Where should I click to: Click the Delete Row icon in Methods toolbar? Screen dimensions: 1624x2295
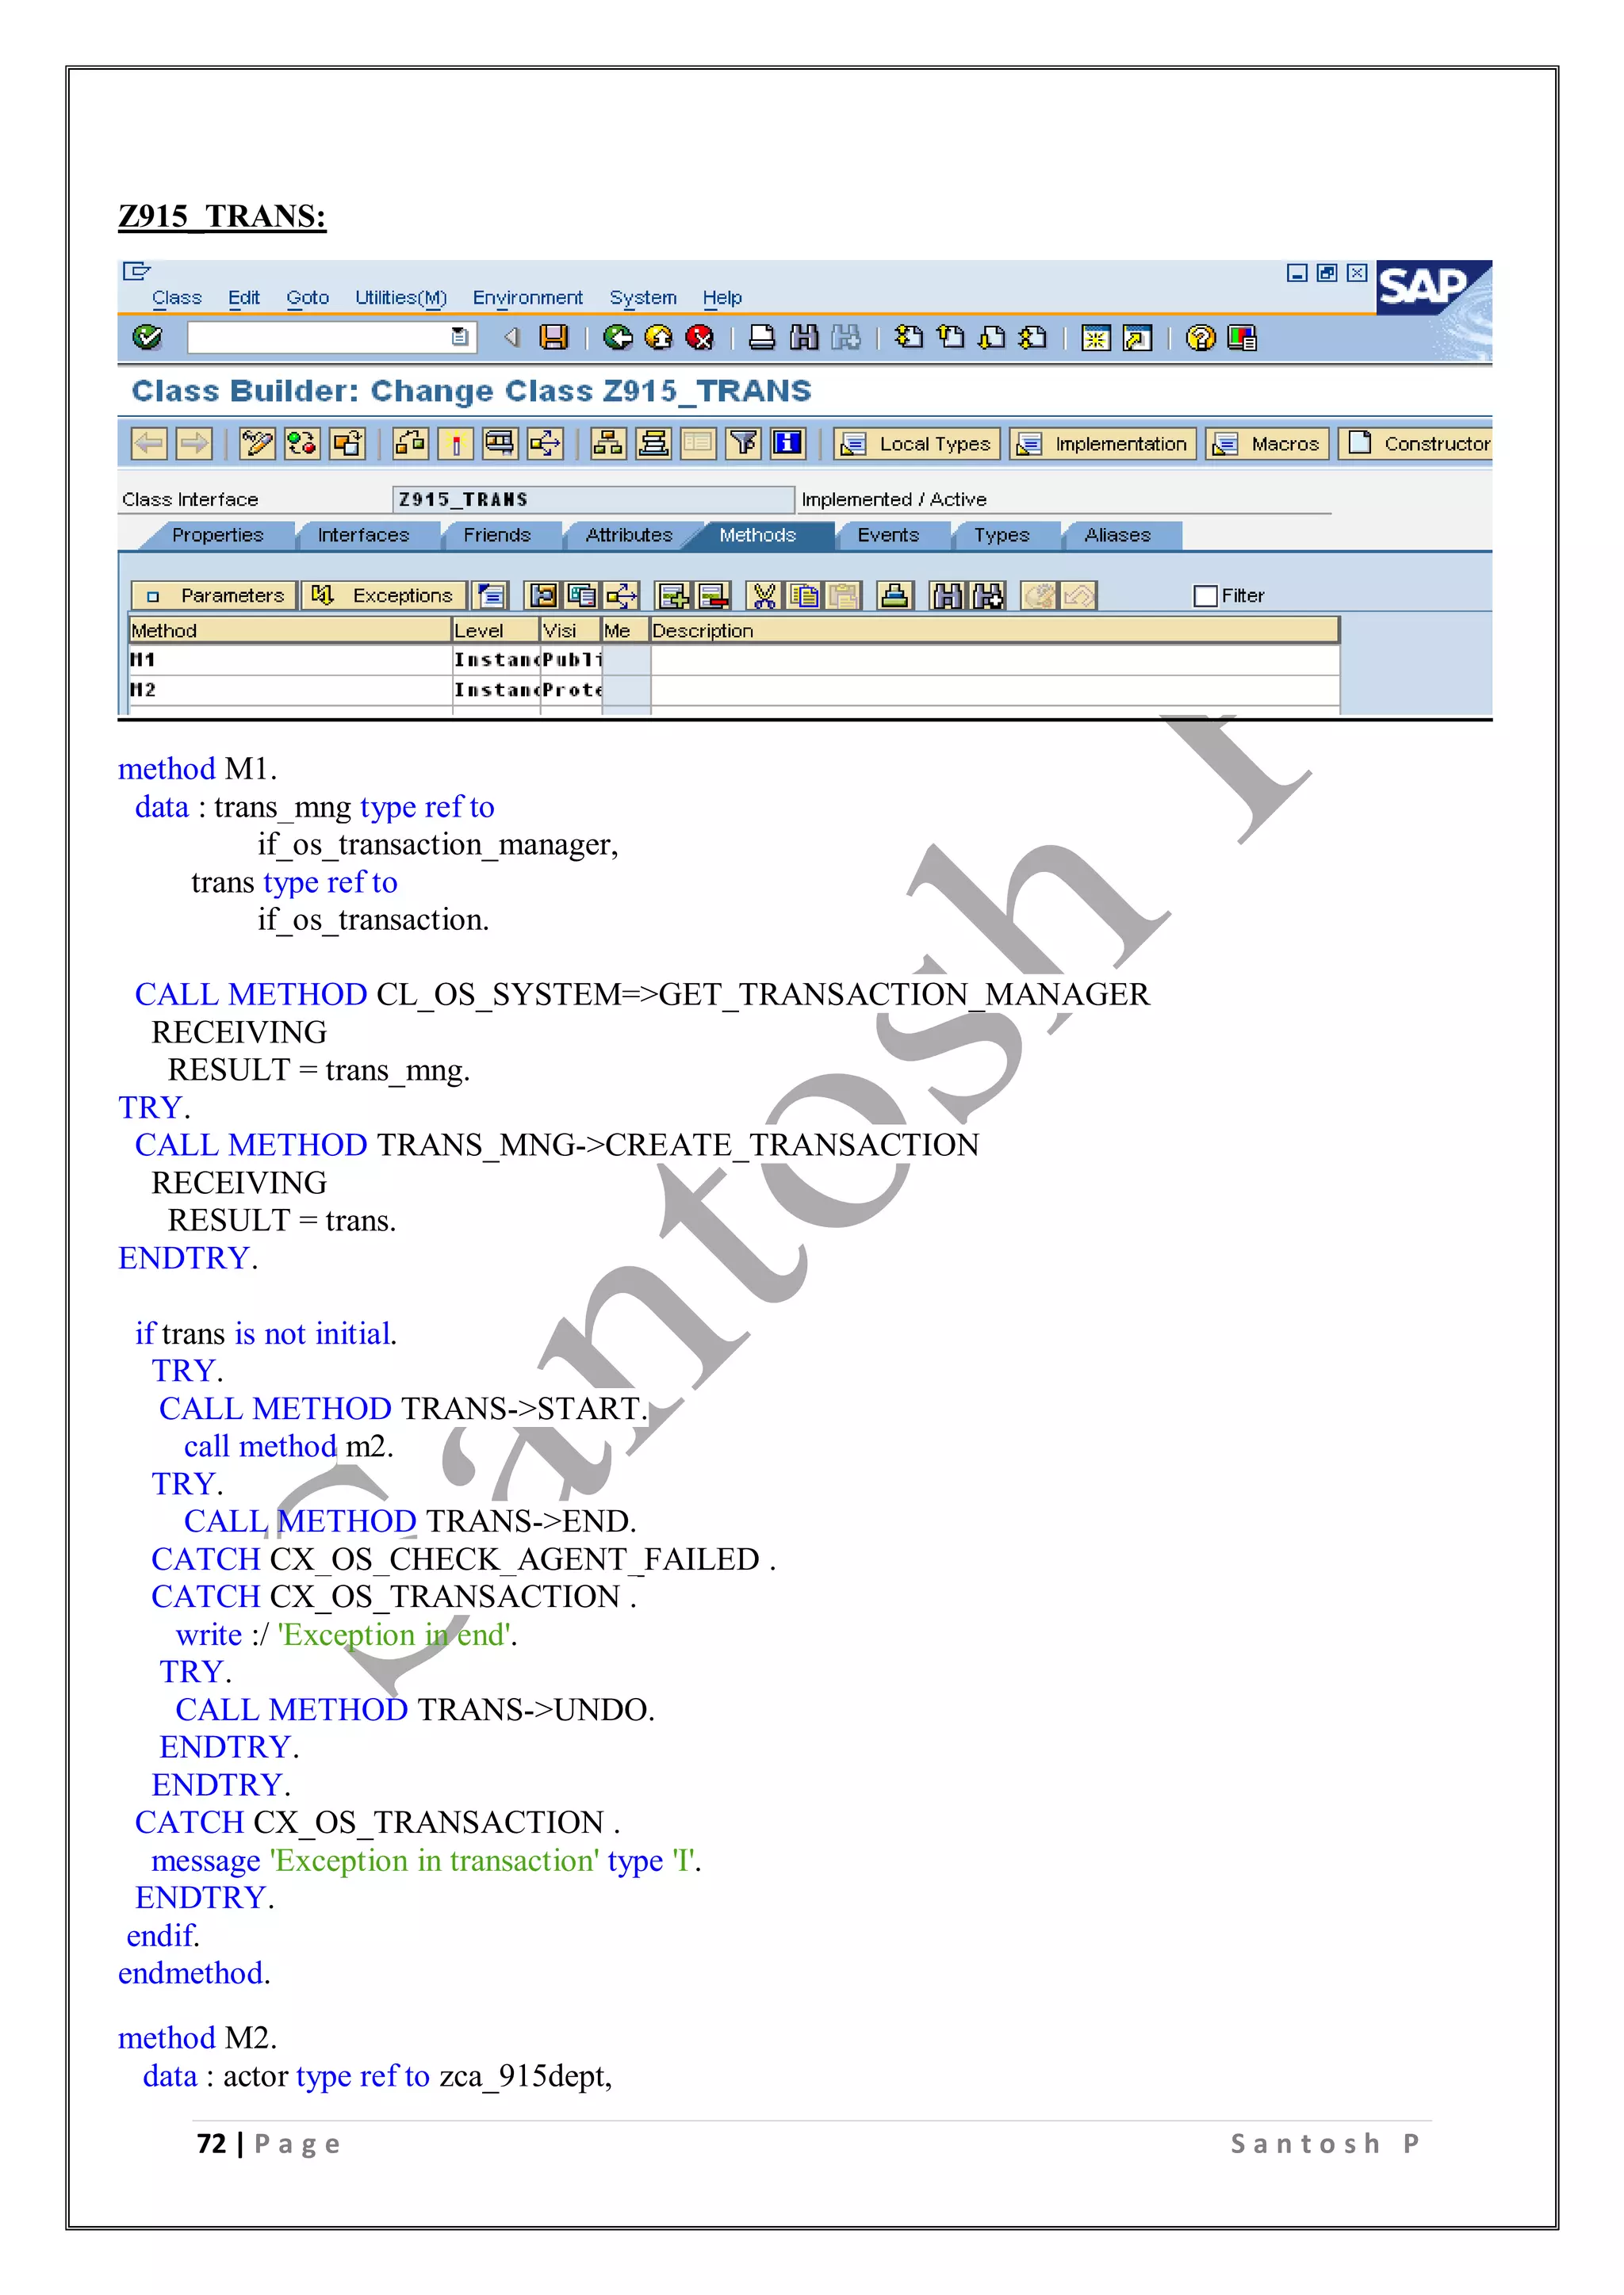[714, 595]
